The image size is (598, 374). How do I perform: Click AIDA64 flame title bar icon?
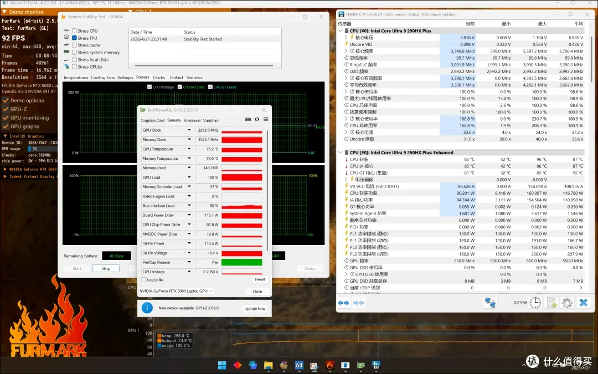pos(63,17)
